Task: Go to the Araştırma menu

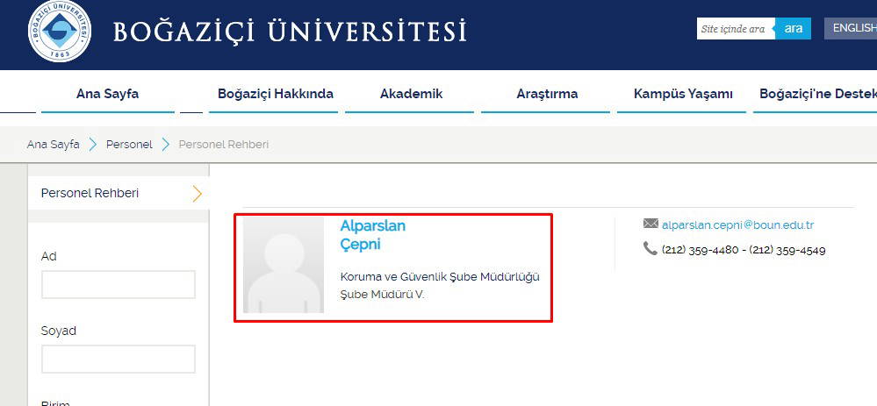Action: [x=547, y=95]
